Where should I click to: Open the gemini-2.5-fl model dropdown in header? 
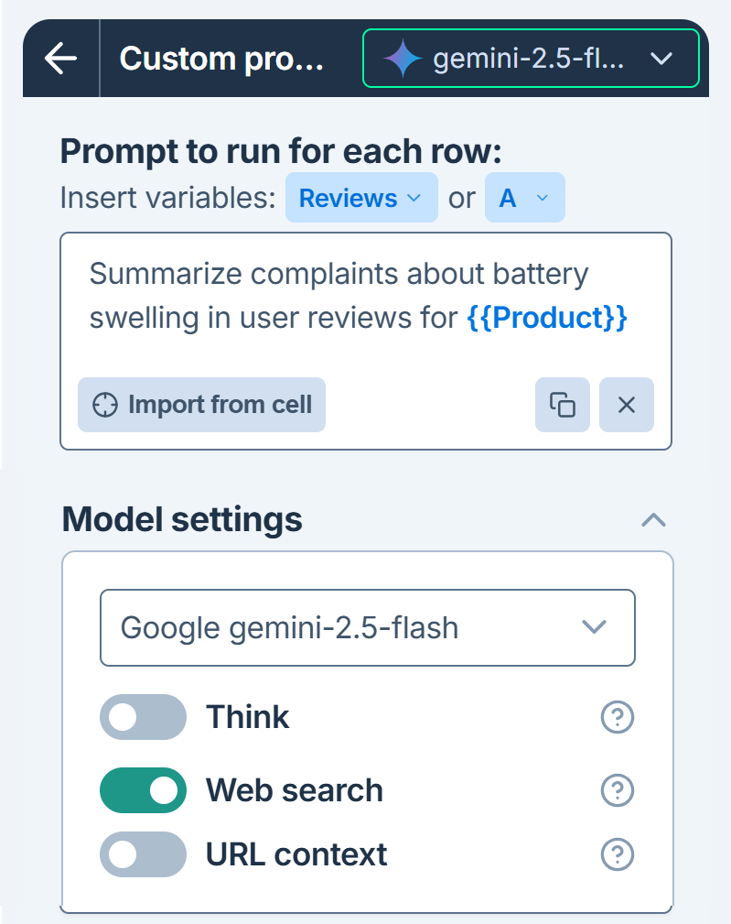coord(531,60)
